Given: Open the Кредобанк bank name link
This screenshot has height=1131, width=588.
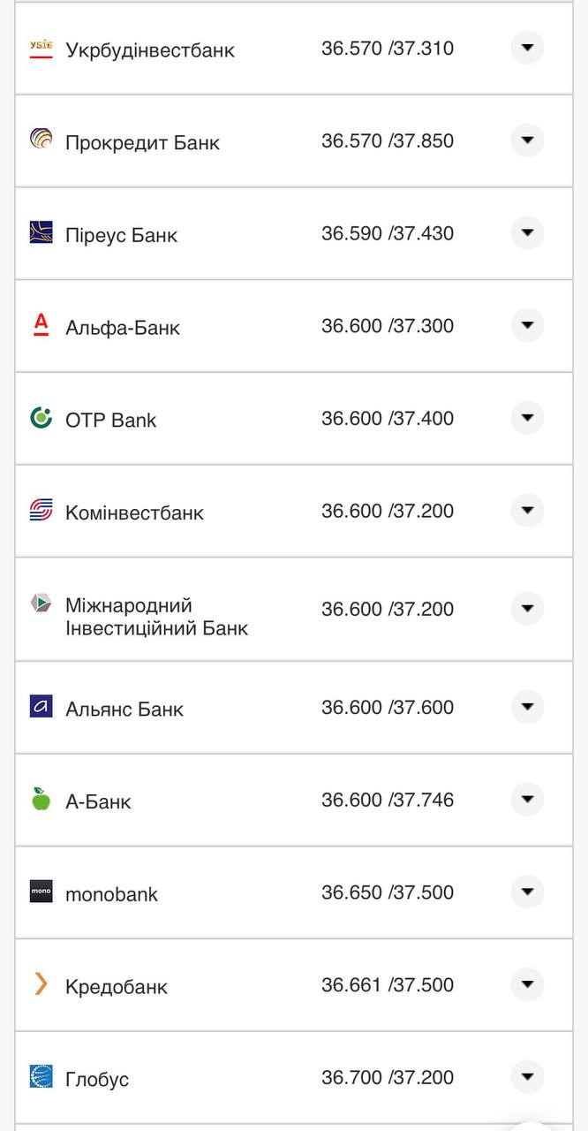Looking at the screenshot, I should [117, 987].
